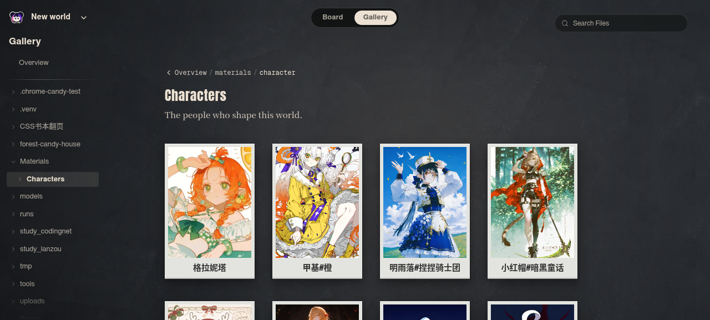This screenshot has height=320, width=710.
Task: Click the 明雨落#捏捏骑士团 card caption
Action: [x=425, y=268]
